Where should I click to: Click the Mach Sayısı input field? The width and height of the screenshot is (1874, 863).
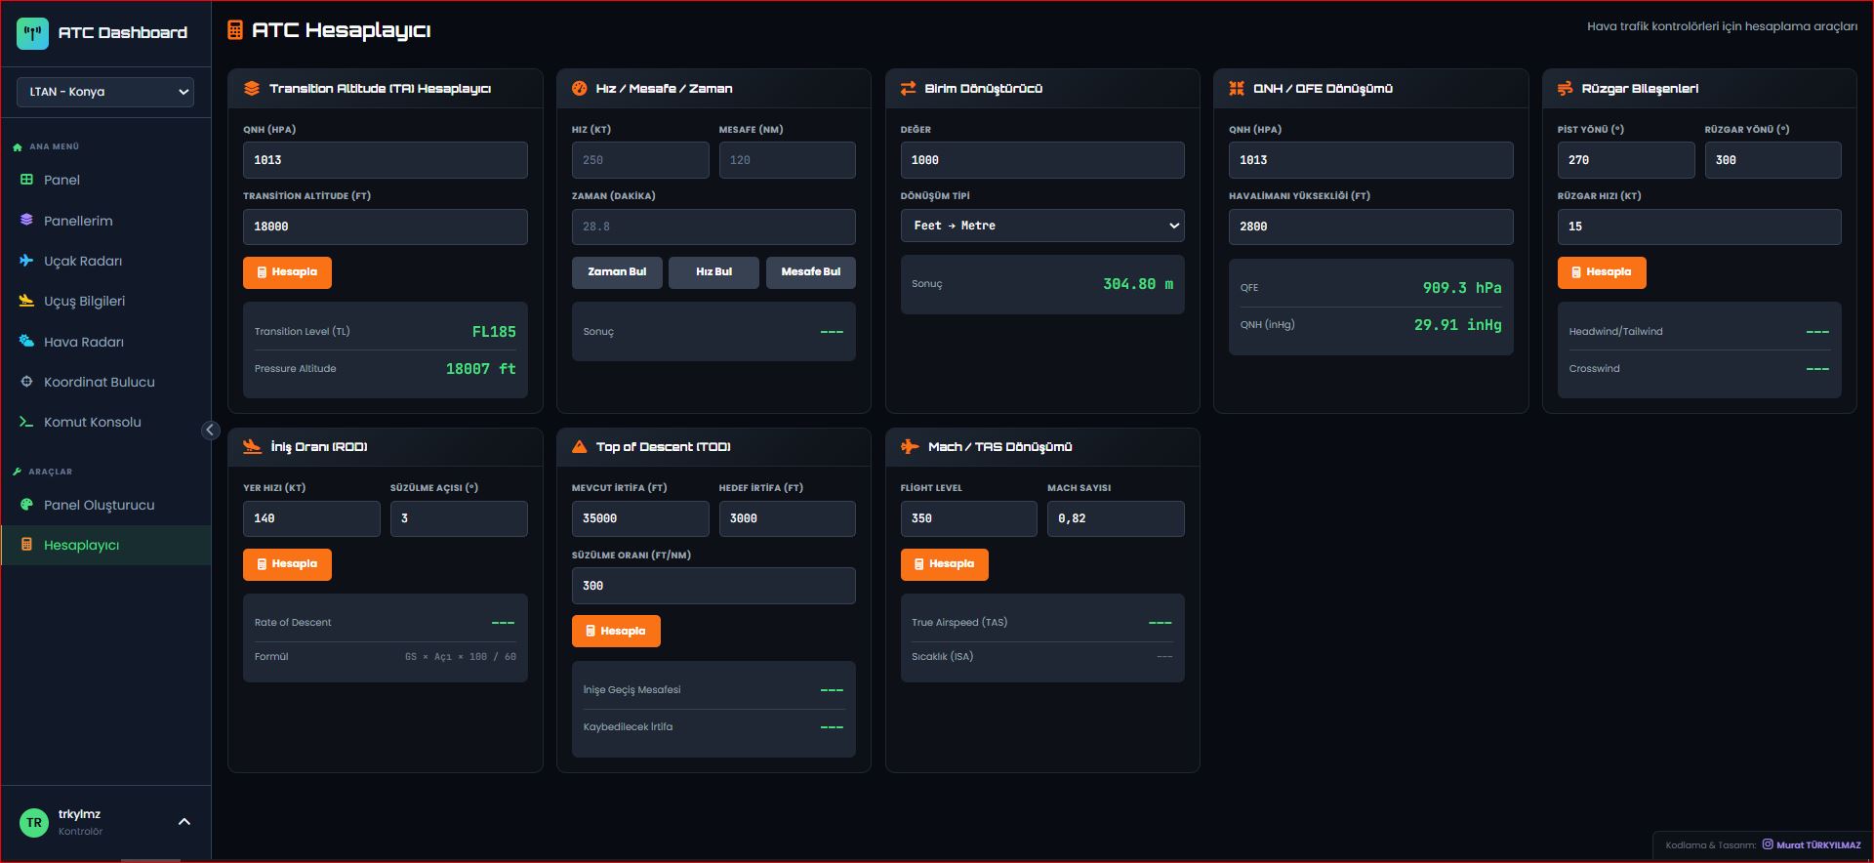tap(1116, 518)
